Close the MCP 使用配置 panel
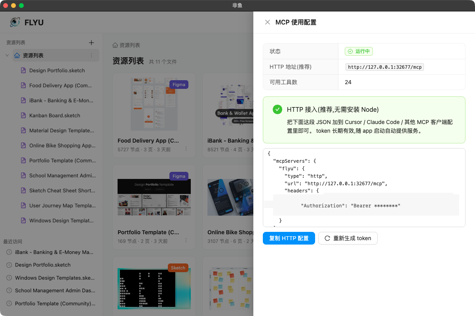 click(268, 22)
